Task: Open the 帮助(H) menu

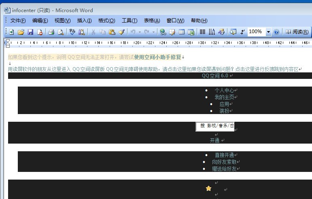Action: (199, 21)
